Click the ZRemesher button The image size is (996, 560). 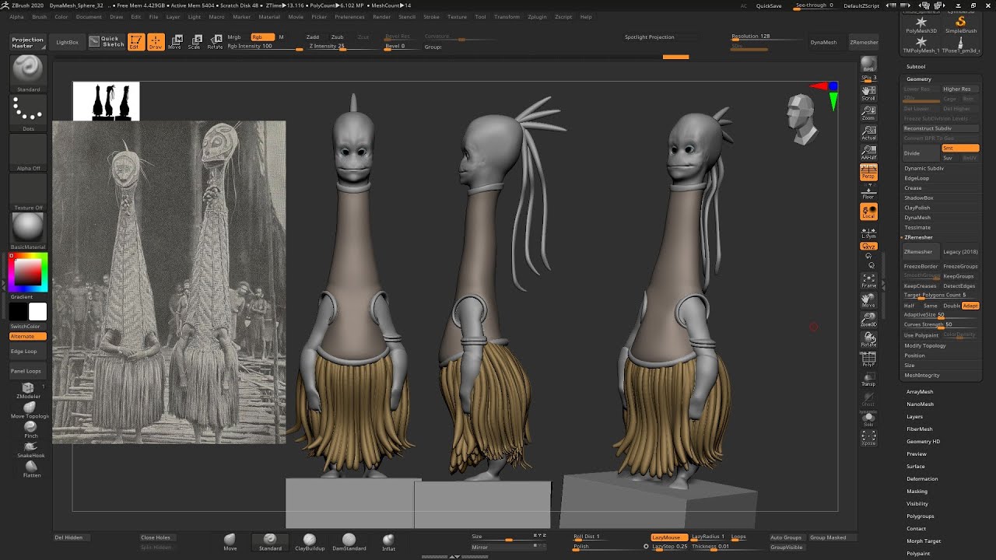pos(921,252)
